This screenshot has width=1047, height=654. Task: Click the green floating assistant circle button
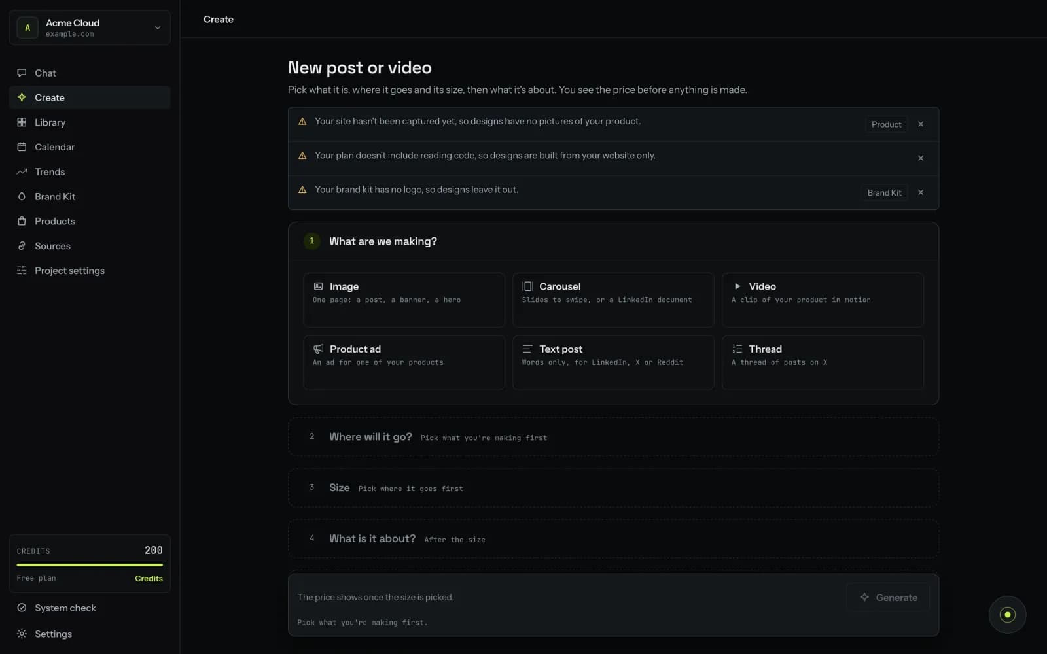[1007, 614]
